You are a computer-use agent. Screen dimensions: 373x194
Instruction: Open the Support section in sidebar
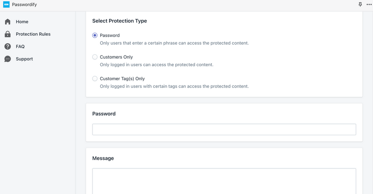tap(24, 59)
